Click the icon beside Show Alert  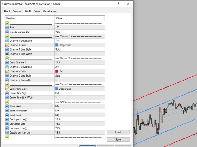pyautogui.click(x=7, y=106)
